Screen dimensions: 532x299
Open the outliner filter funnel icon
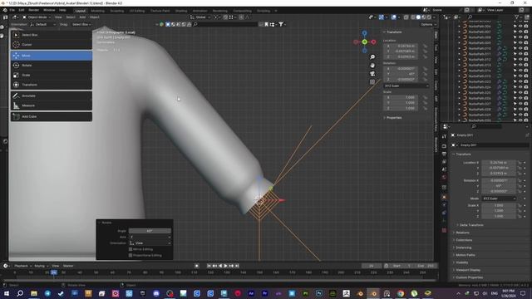[x=517, y=17]
